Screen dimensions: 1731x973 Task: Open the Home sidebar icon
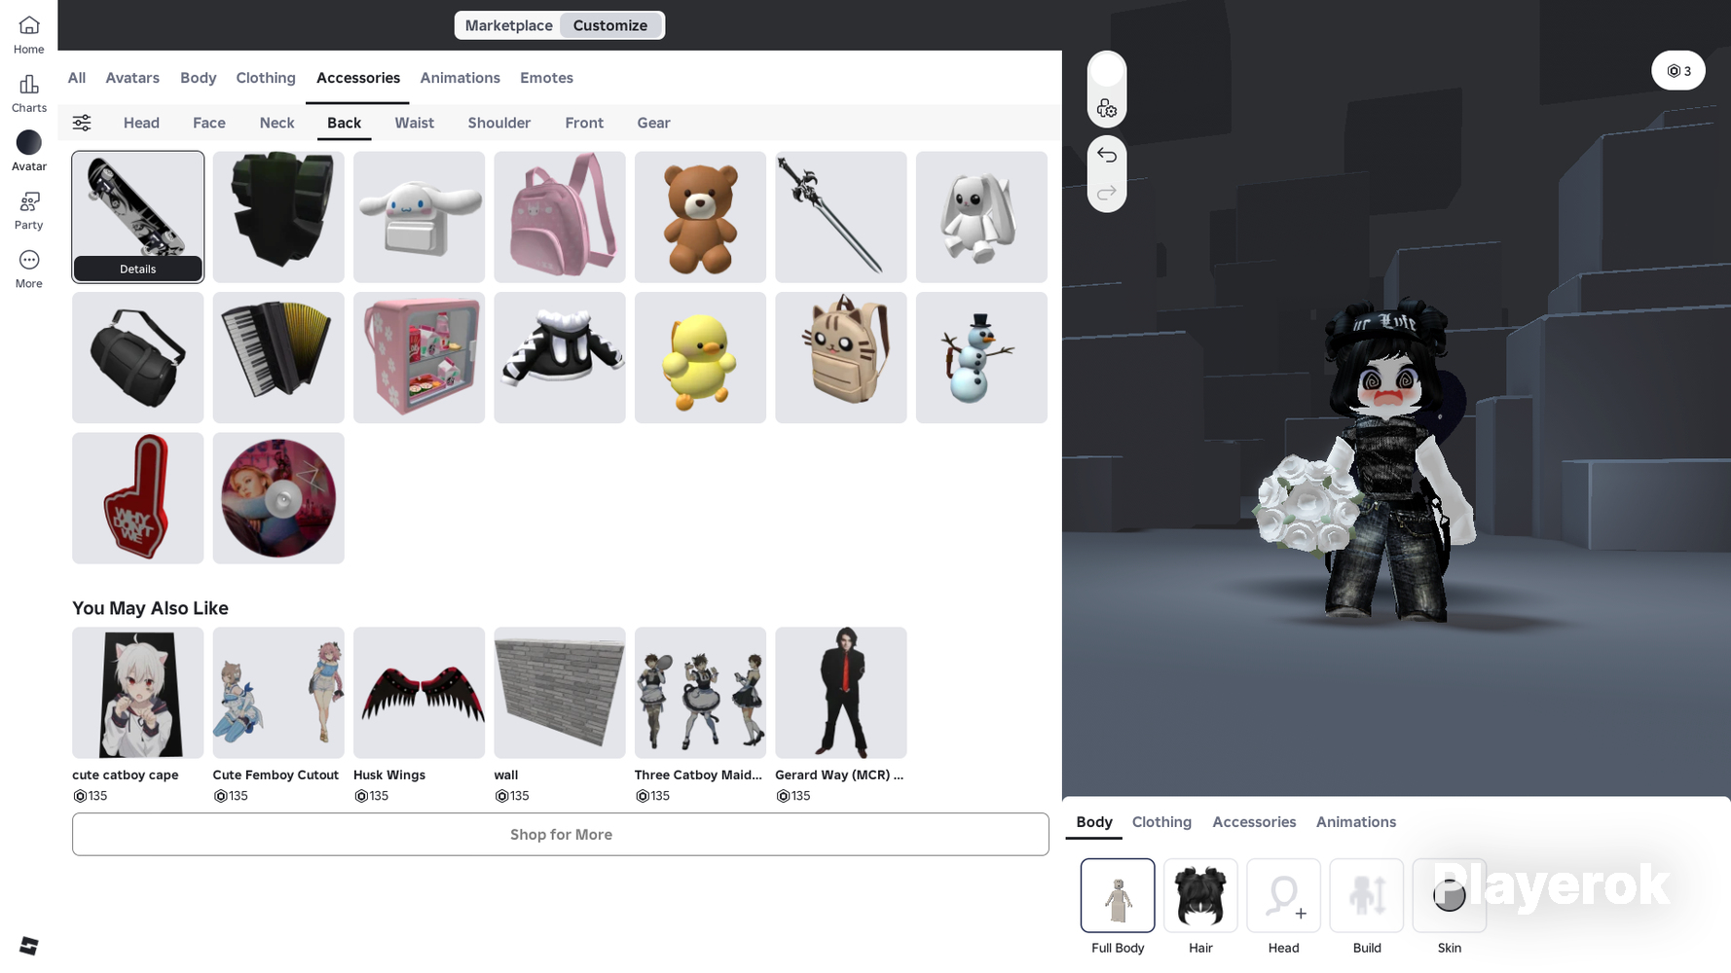[28, 35]
